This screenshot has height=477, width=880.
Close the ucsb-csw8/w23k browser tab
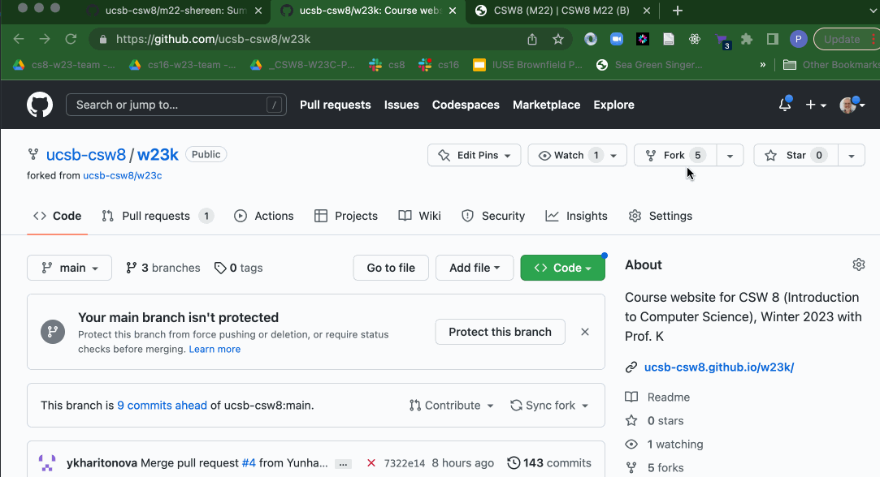(x=453, y=11)
